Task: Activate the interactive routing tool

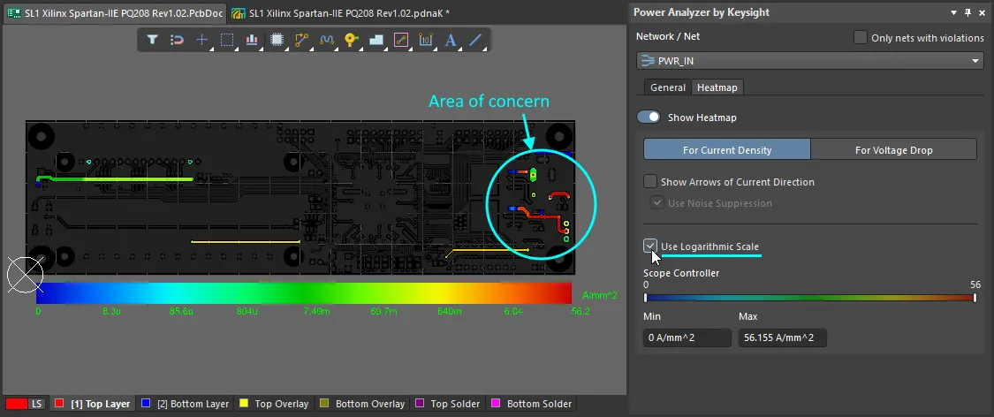Action: (x=301, y=39)
